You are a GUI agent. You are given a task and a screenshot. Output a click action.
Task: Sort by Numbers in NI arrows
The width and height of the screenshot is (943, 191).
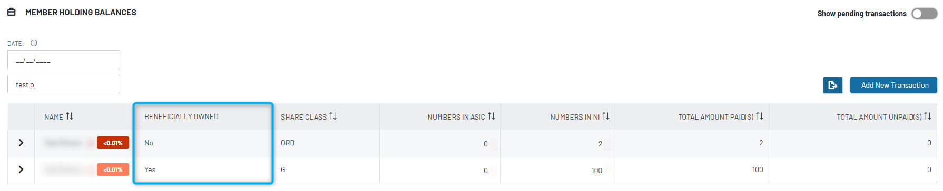[606, 116]
